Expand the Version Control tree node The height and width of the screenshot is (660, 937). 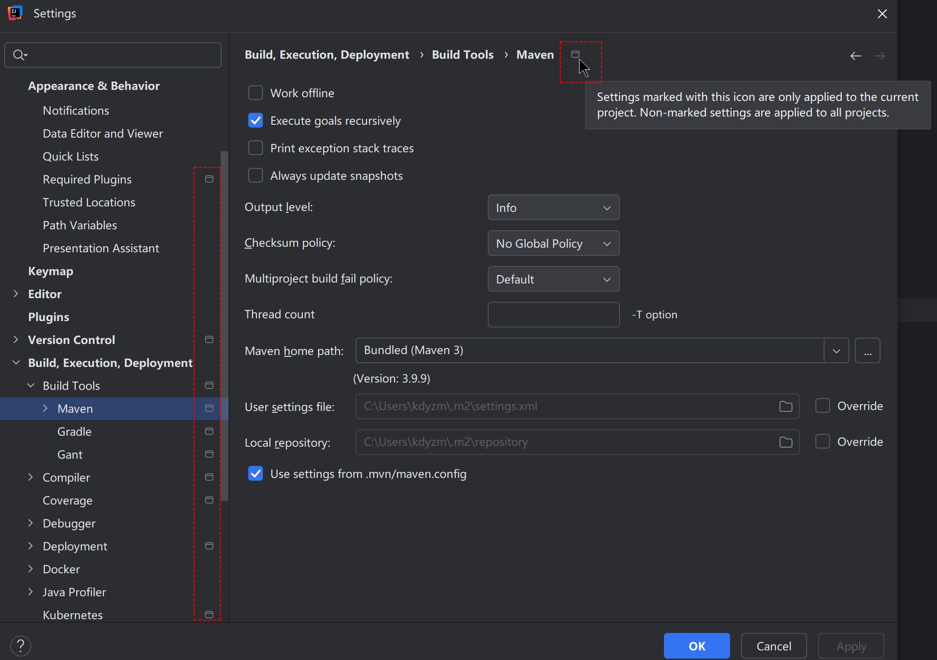(x=16, y=339)
